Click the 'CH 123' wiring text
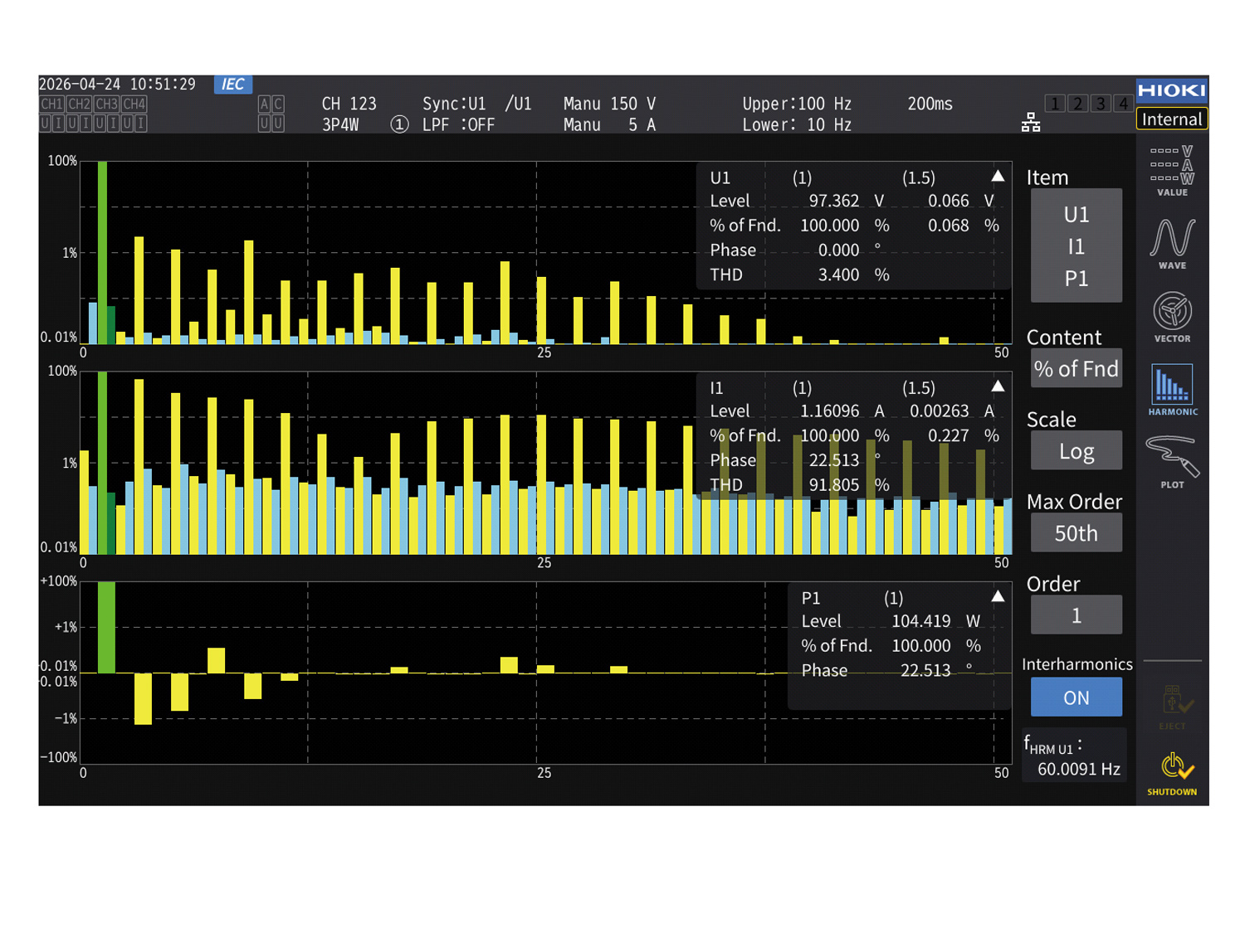This screenshot has height=933, width=1245. [x=349, y=104]
